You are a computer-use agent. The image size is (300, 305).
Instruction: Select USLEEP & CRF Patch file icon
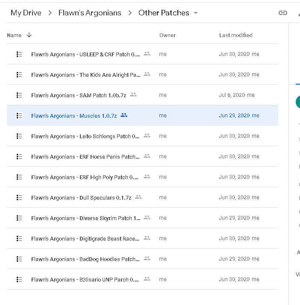click(19, 54)
